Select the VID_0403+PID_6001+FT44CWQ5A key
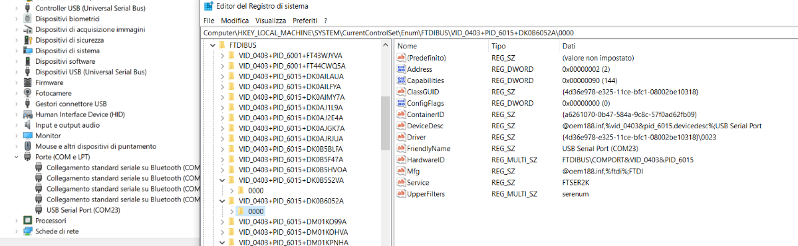Image resolution: width=798 pixels, height=246 pixels. click(x=292, y=66)
